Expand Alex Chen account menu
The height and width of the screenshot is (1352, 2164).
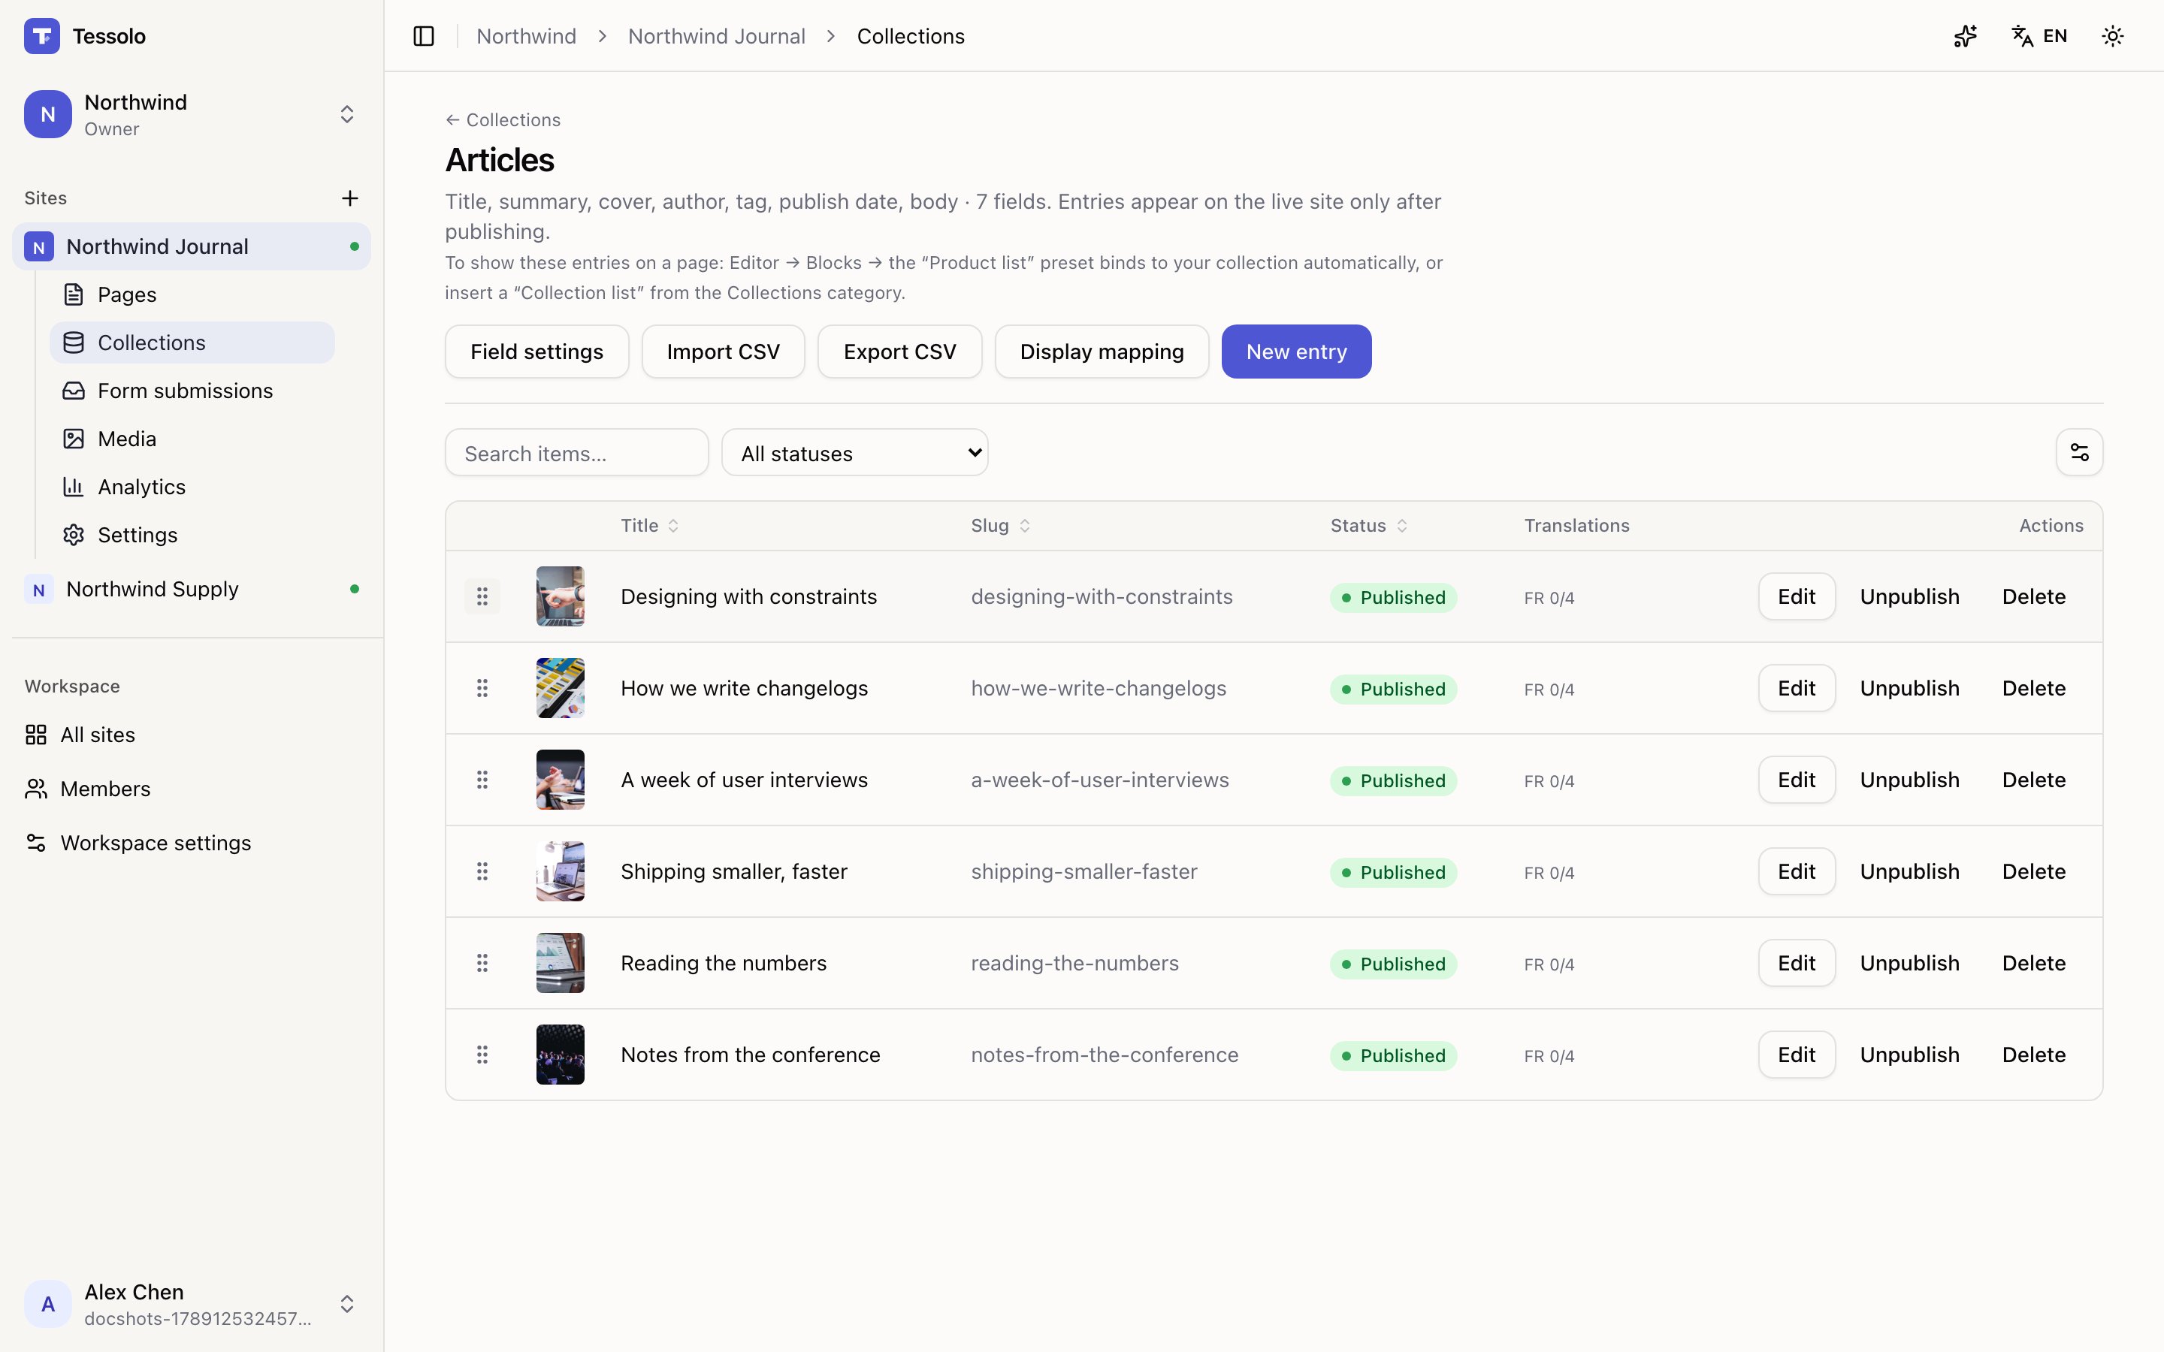(192, 1304)
